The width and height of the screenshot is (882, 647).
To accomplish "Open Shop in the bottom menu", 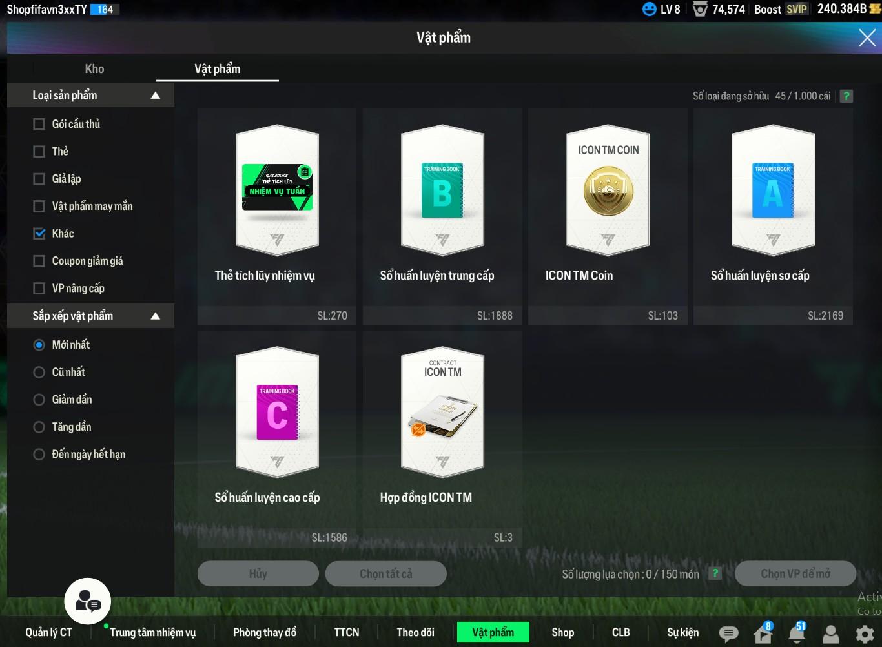I will (x=562, y=632).
